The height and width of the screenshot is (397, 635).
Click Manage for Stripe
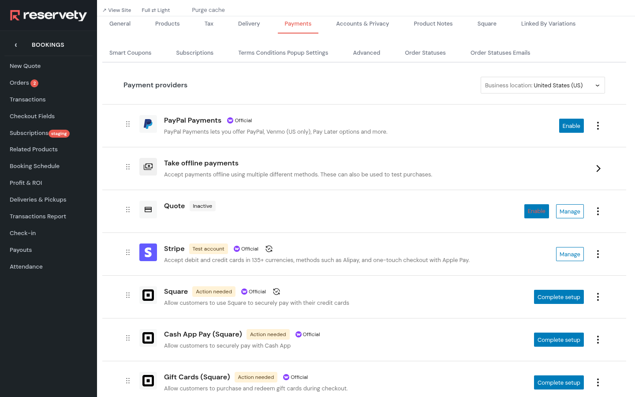[x=570, y=254]
